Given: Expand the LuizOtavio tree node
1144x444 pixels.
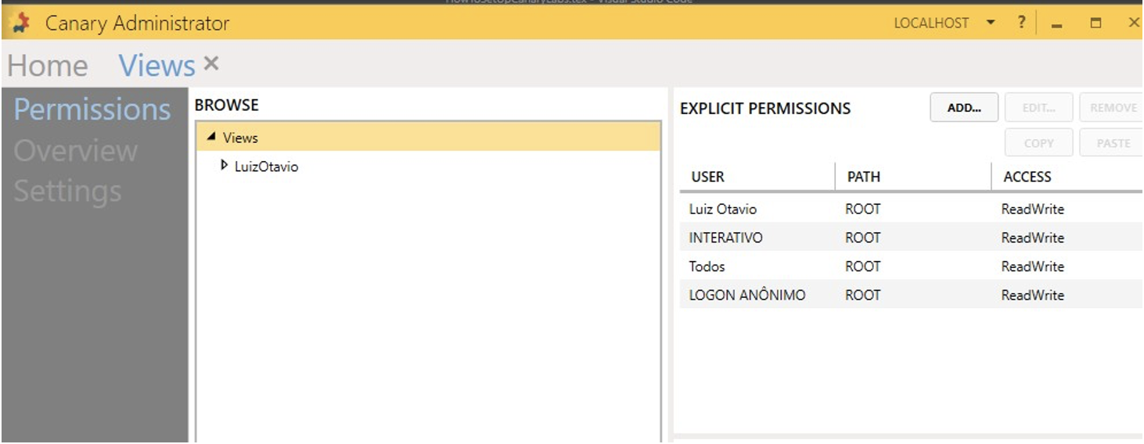Looking at the screenshot, I should pos(225,166).
